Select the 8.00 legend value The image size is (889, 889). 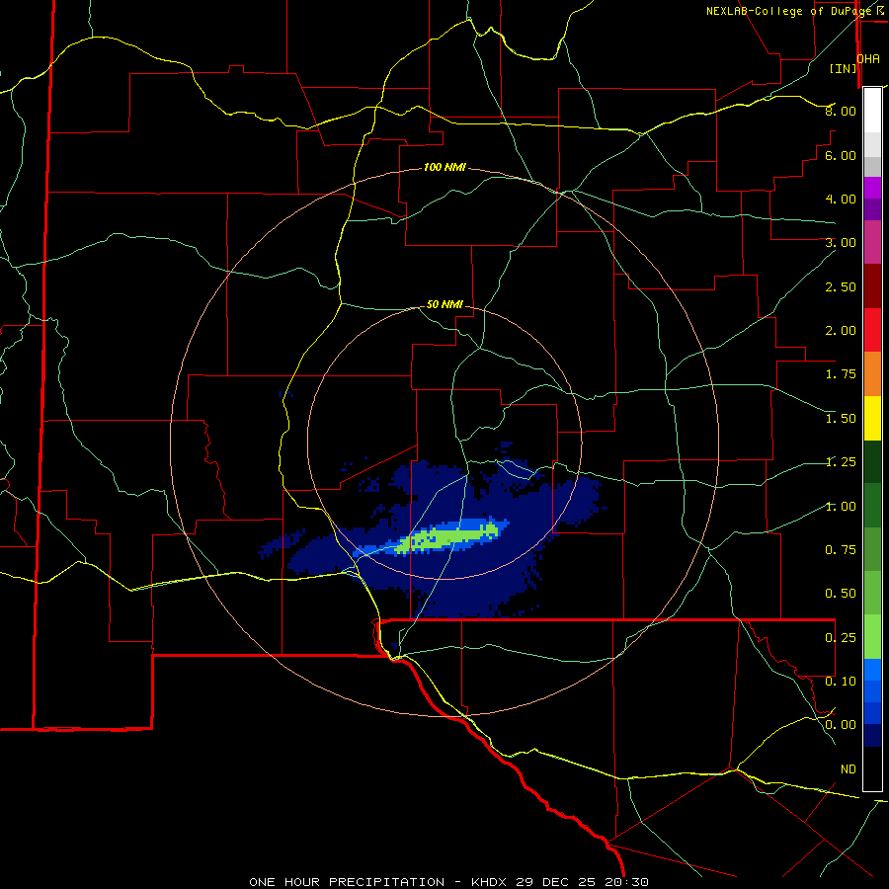(841, 111)
